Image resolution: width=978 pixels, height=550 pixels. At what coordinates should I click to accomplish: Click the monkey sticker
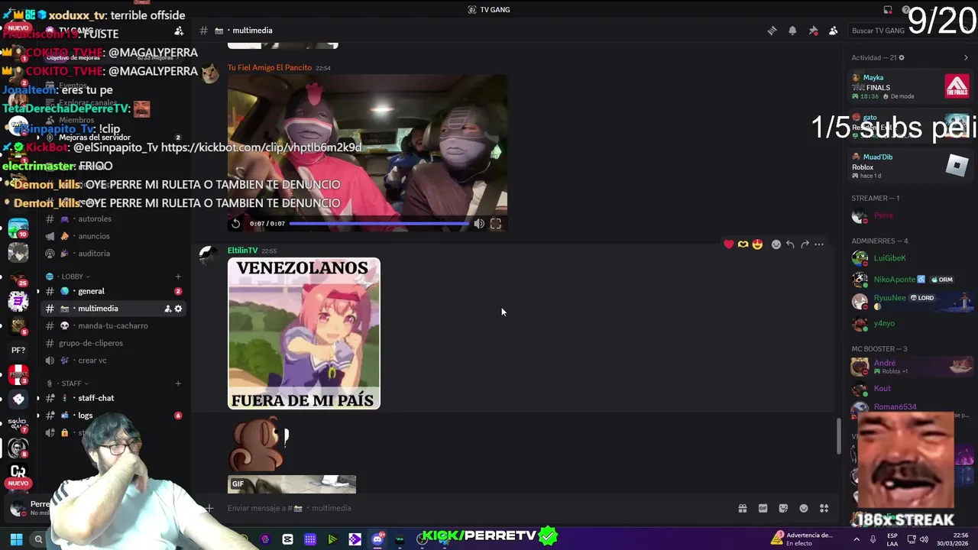(x=257, y=443)
